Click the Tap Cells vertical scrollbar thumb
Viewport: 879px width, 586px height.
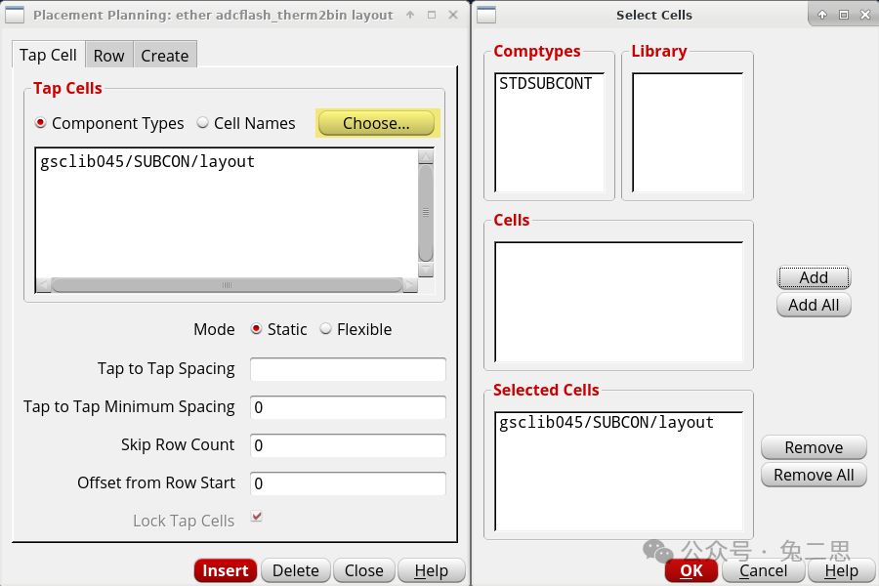[426, 213]
